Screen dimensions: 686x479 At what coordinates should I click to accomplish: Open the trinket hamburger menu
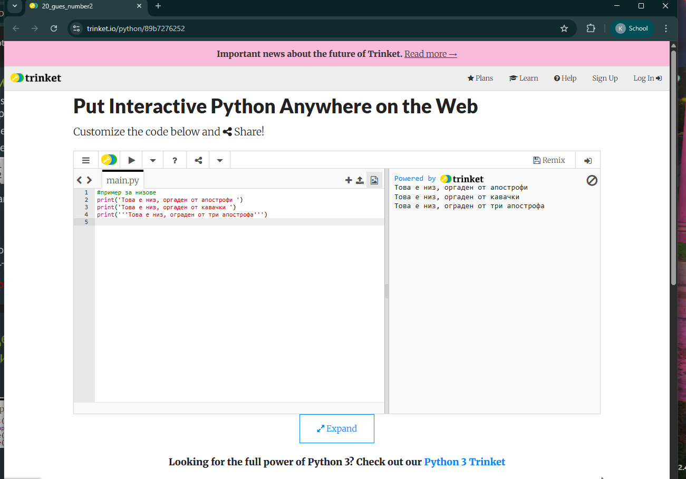point(86,160)
